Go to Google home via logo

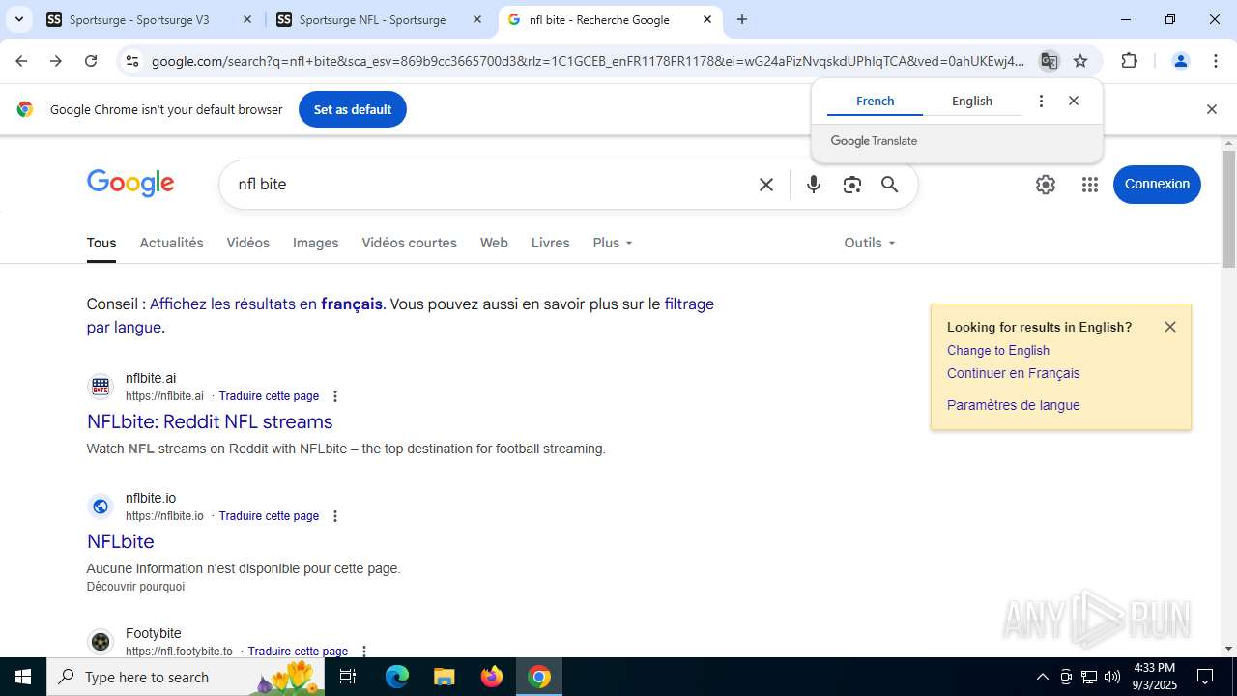click(130, 184)
